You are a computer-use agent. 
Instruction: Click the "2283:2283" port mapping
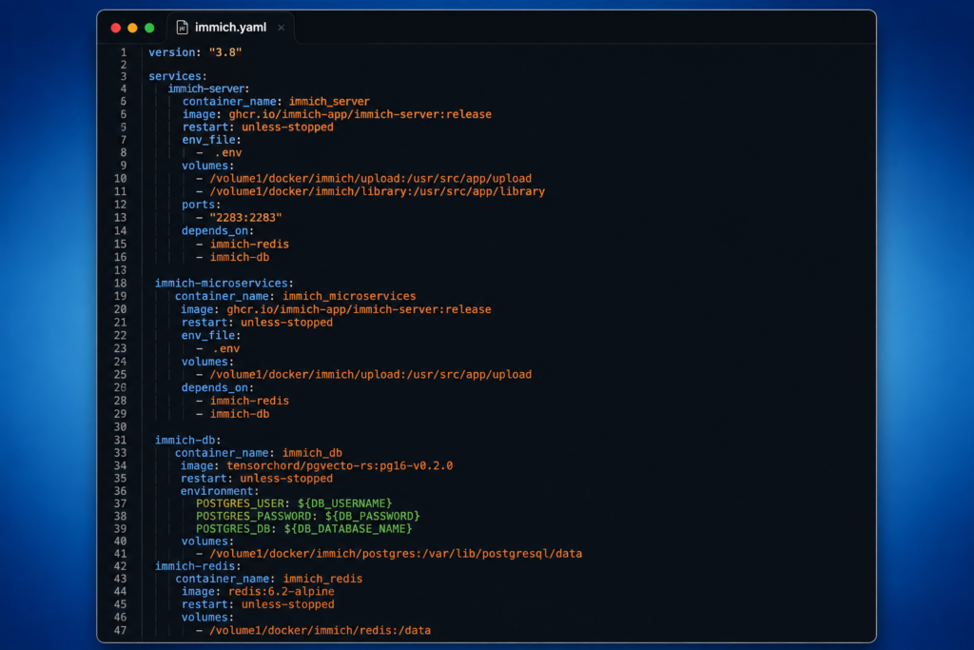coord(245,218)
